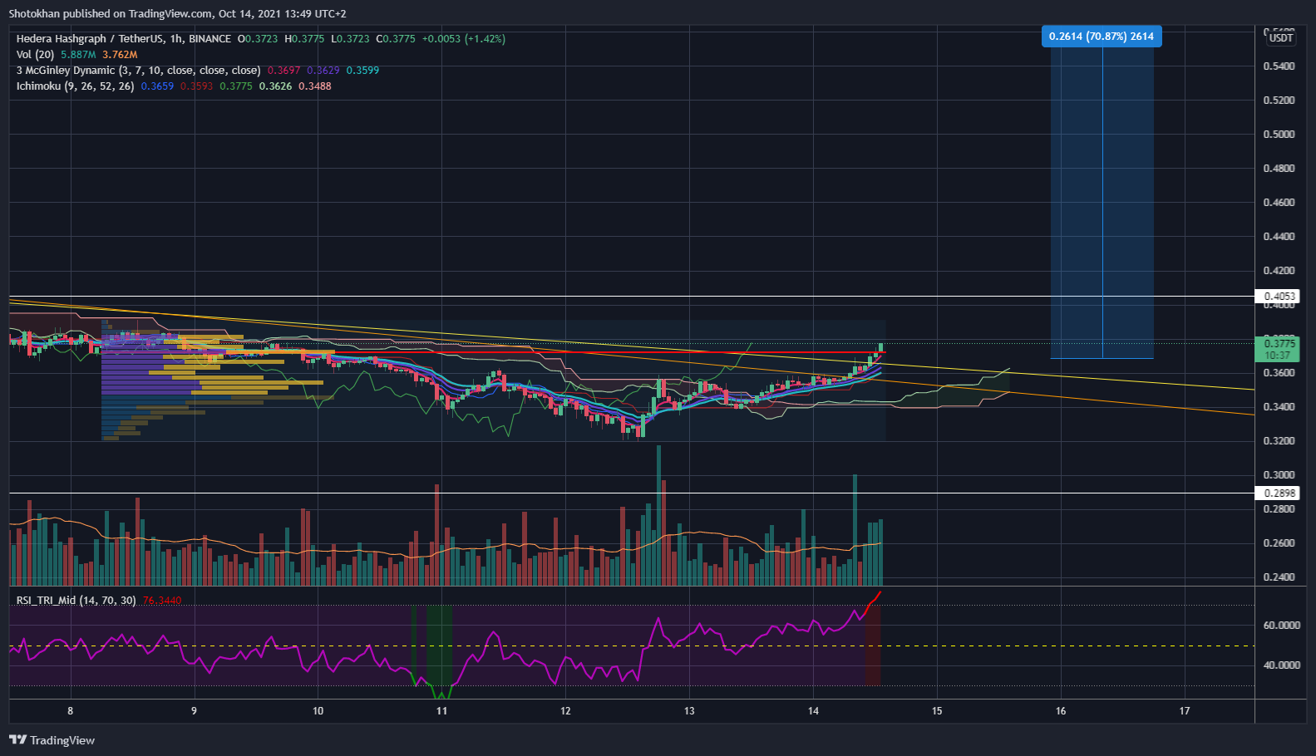Click the RSI value 76.3440
Viewport: 1316px width, 756px height.
(162, 601)
